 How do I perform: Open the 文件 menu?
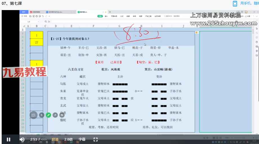(24, 16)
